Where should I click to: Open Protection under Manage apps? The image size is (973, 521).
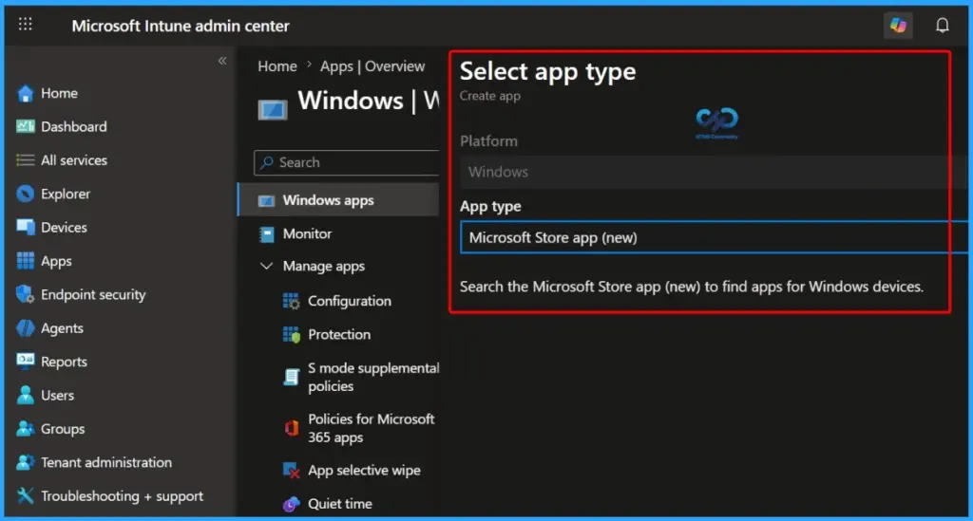[x=339, y=335]
